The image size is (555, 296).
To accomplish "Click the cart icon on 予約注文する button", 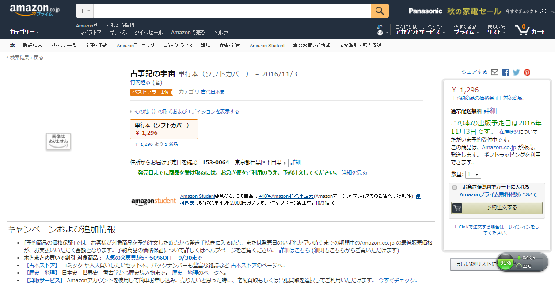I will [x=457, y=208].
